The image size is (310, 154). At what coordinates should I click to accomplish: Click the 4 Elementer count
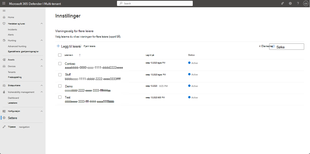pos(266,46)
